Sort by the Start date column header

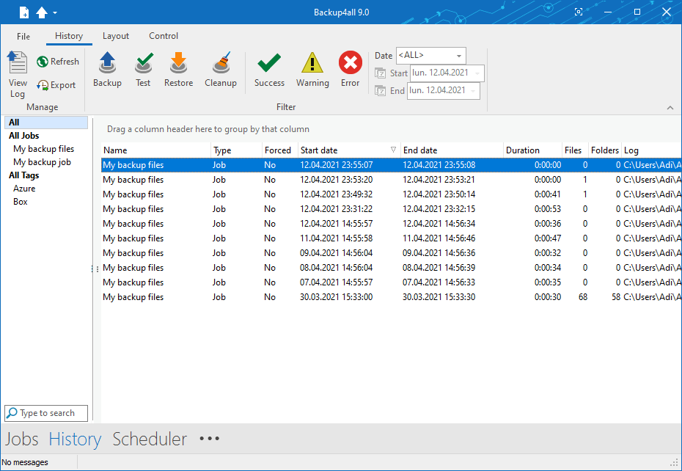(349, 150)
